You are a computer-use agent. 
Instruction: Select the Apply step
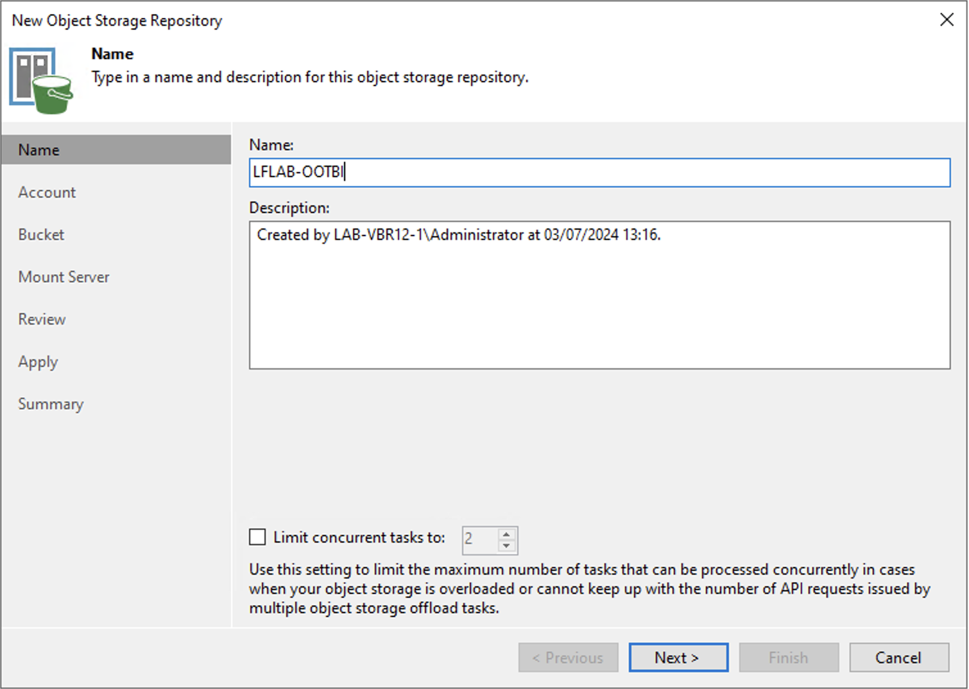38,361
